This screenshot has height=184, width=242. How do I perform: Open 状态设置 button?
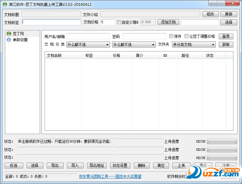[x=120, y=165]
